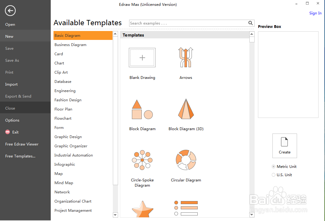Click the Create document icon button
Viewport: 325px width, 221px height.
pos(285,146)
